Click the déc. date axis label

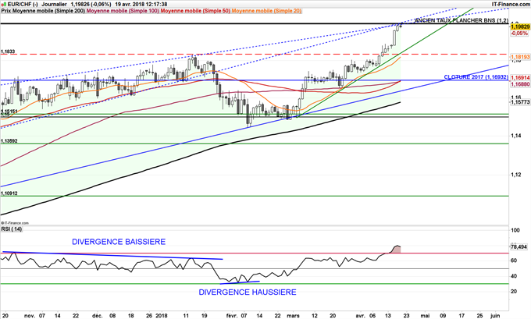98,316
